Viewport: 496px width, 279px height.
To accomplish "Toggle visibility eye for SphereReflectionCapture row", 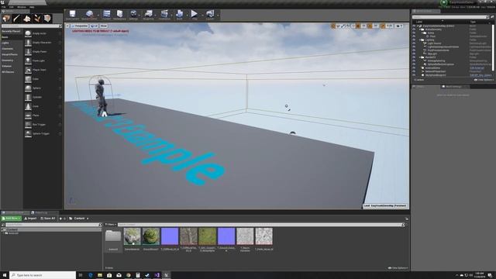I will [x=414, y=64].
